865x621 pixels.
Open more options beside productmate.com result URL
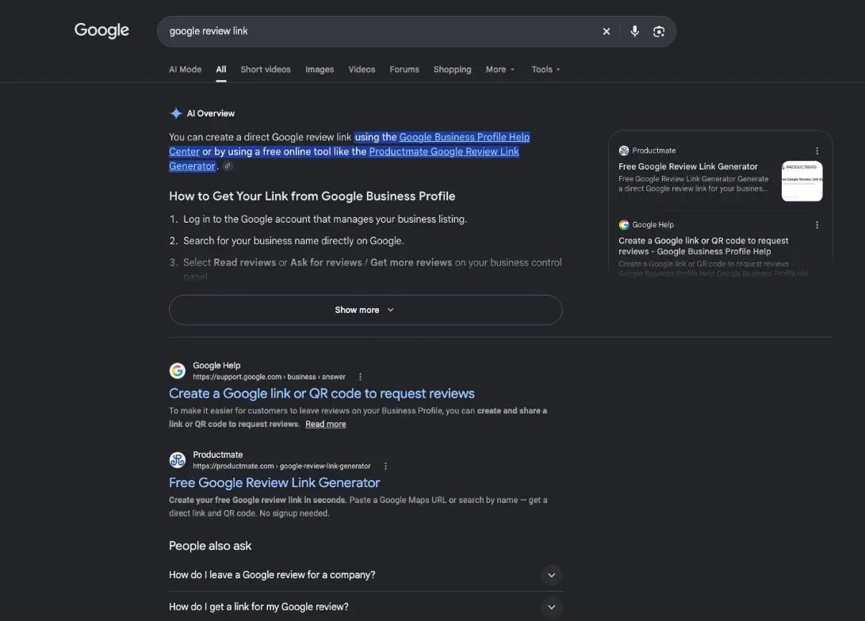[x=385, y=467]
